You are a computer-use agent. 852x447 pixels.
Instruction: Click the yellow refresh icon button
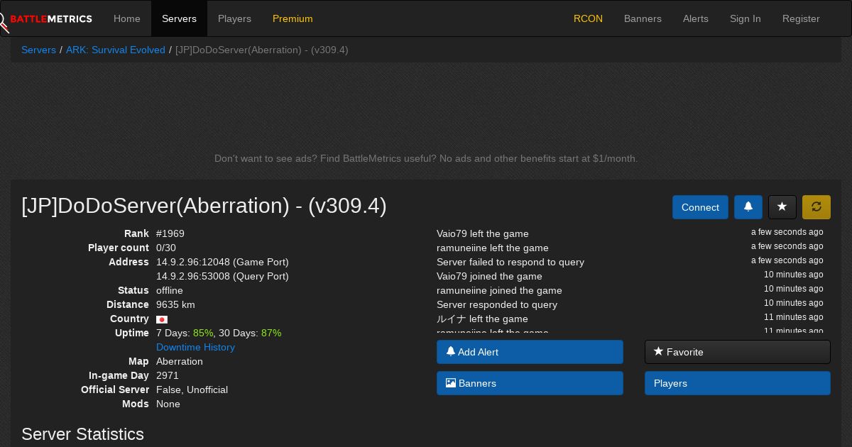(x=816, y=207)
